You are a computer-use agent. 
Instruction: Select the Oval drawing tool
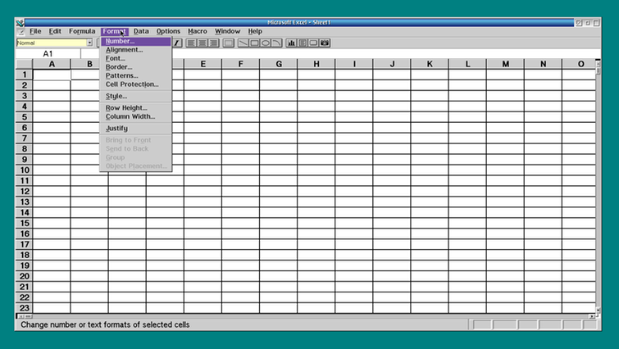tap(266, 43)
